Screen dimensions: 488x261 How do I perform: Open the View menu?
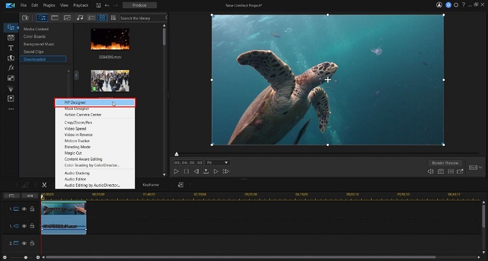pos(64,5)
